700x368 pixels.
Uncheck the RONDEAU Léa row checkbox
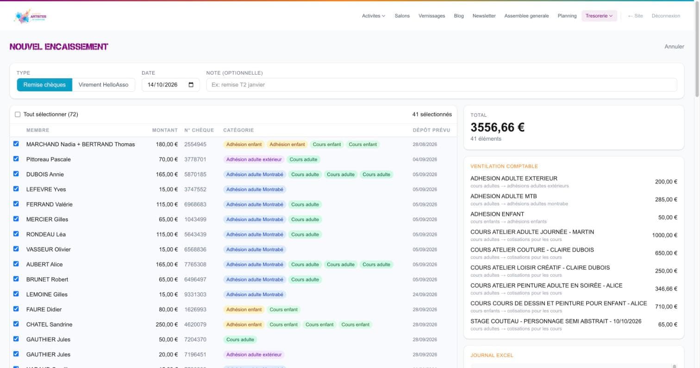16,234
